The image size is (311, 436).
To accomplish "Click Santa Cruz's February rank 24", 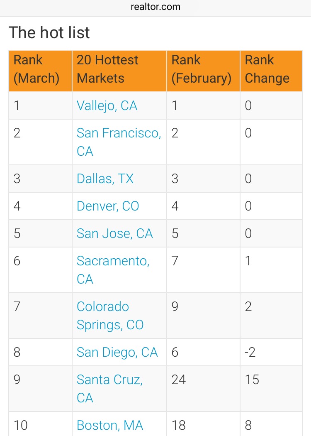I will [179, 380].
